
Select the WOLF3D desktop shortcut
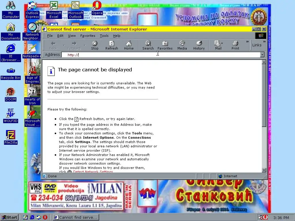(11, 116)
